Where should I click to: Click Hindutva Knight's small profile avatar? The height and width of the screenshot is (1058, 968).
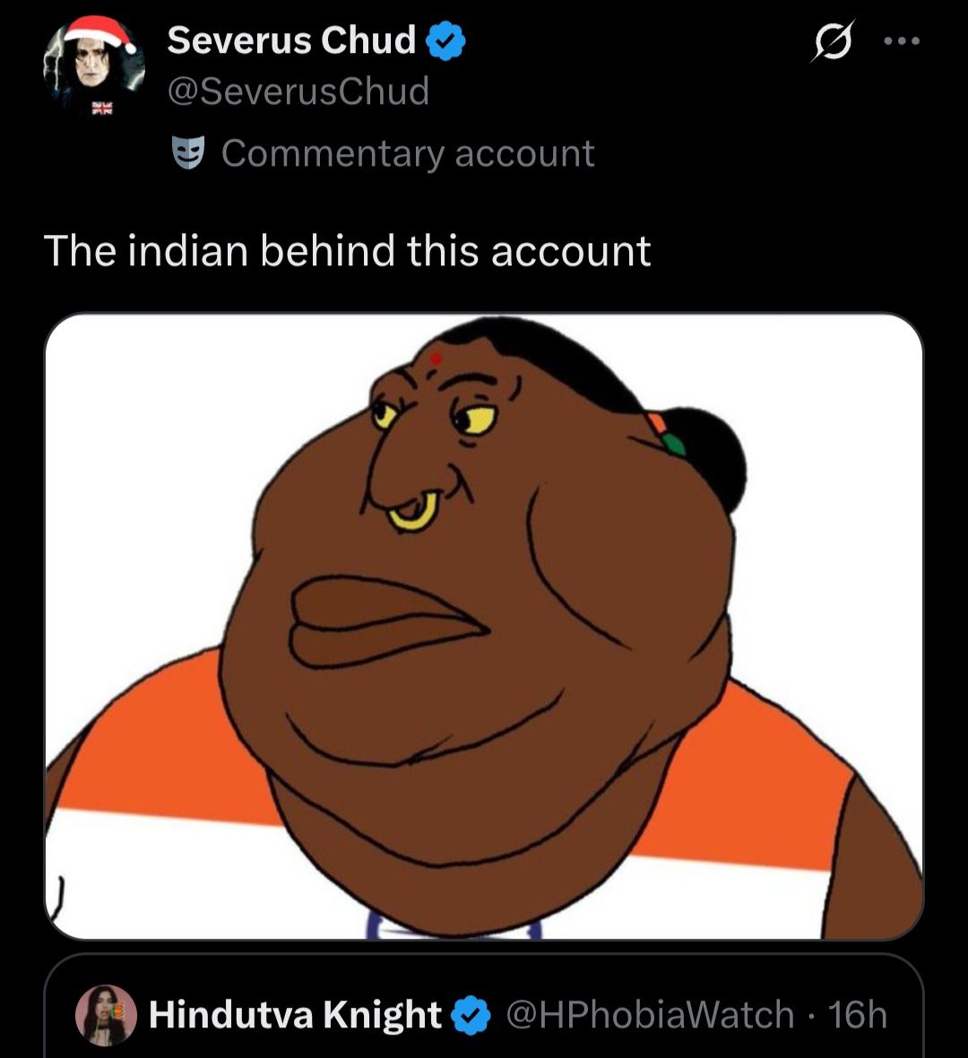(x=106, y=1016)
